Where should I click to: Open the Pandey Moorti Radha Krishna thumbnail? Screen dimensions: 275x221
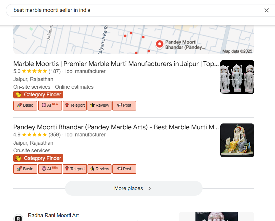tap(237, 140)
